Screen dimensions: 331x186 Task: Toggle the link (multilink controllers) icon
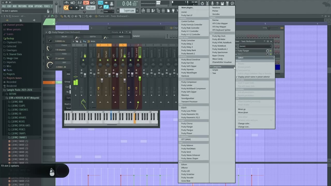tap(106, 7)
